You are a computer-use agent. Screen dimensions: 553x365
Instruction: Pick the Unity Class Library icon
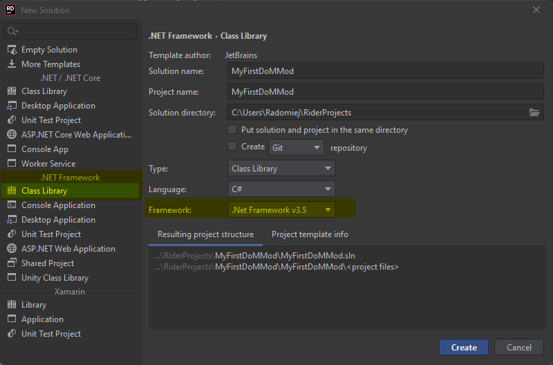point(11,278)
